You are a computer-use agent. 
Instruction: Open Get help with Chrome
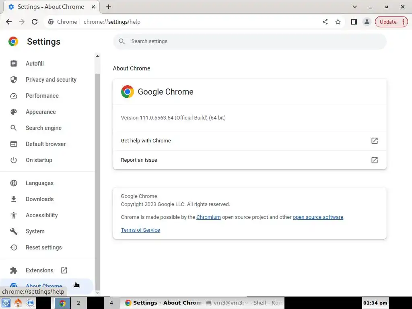coord(249,141)
